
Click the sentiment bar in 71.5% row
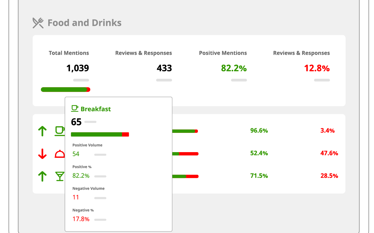185,176
